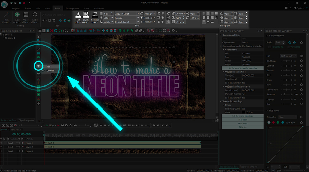Open the Scenes menu tab

pos(28,8)
